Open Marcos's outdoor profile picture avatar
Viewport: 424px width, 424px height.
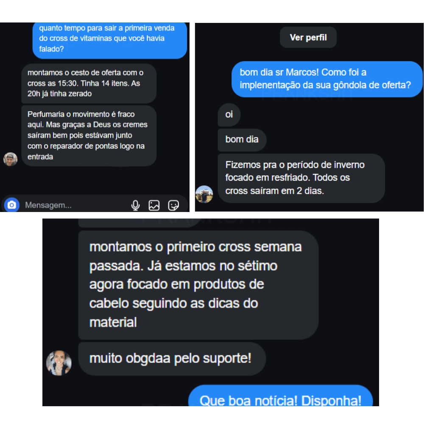click(204, 194)
